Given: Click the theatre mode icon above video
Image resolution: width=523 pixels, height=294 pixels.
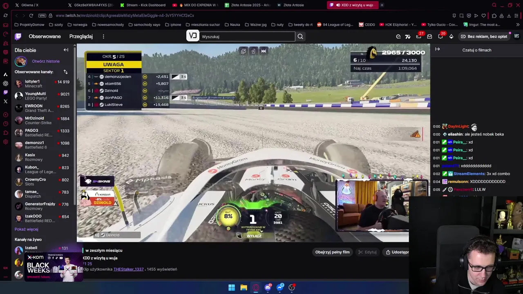Looking at the screenshot, I should [x=253, y=51].
